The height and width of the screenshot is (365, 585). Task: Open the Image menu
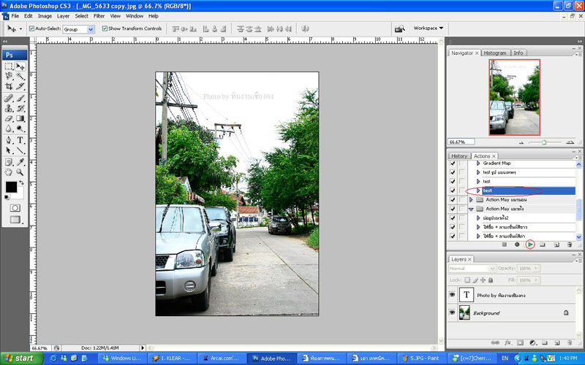pyautogui.click(x=45, y=16)
